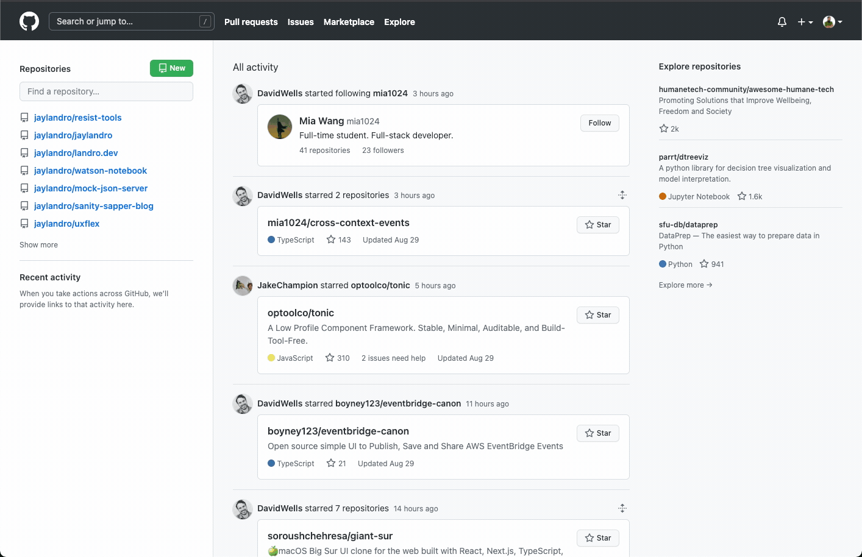The height and width of the screenshot is (557, 862).
Task: Open the GitHub home logo
Action: coord(29,21)
